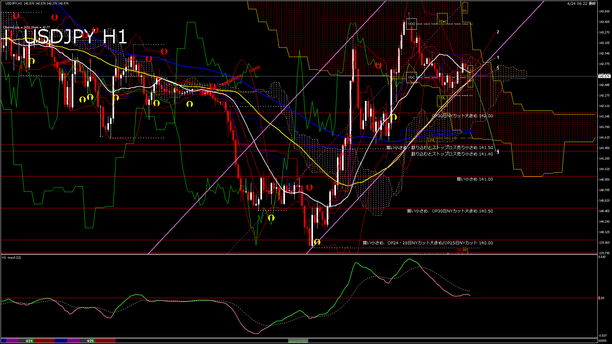Click the USDJPY,H1 symbol header text
Screen dimensions: 612x344
point(14,3)
